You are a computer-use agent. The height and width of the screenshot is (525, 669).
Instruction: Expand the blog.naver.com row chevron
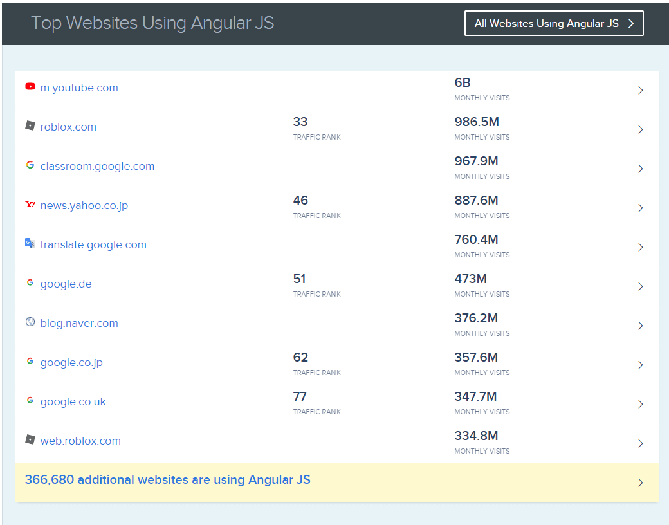pos(640,326)
